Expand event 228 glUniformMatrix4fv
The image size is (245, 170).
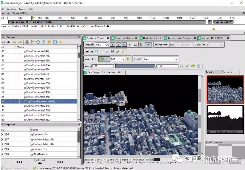2,144
